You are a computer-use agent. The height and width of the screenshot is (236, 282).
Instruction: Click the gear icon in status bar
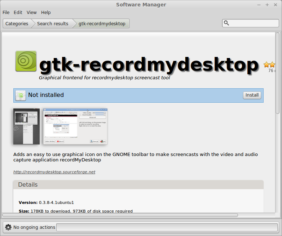pyautogui.click(x=8, y=227)
